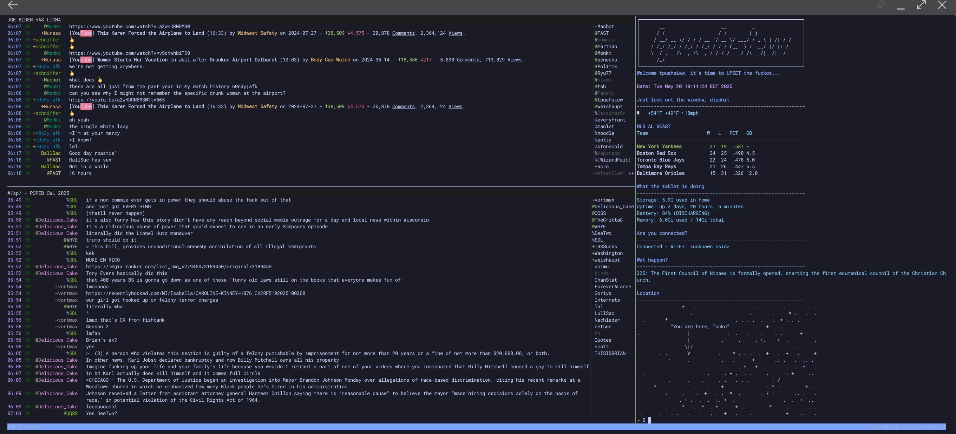Select %Dessimat0r in the nick list
This screenshot has height=434, width=956.
pos(610,113)
